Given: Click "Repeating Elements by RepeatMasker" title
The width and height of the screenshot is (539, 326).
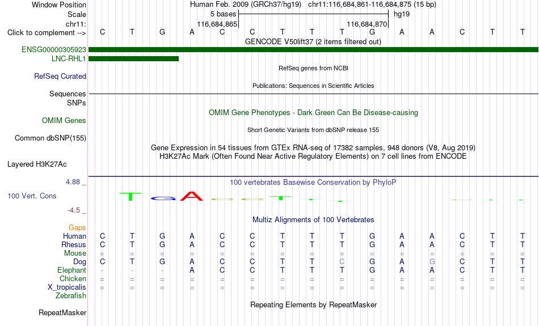Looking at the screenshot, I should click(x=314, y=304).
